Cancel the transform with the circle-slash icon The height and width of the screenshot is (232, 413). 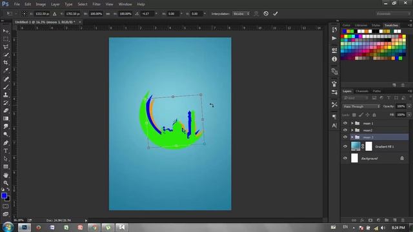(266, 14)
